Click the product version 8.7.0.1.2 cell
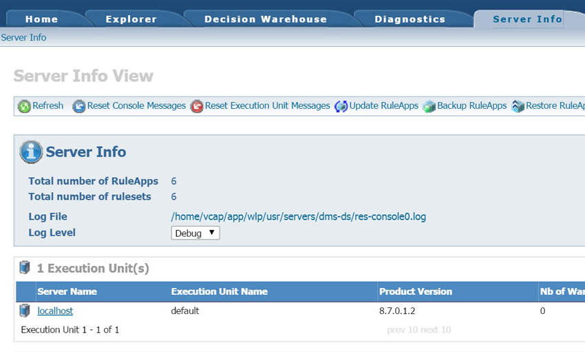This screenshot has height=352, width=585. point(397,311)
